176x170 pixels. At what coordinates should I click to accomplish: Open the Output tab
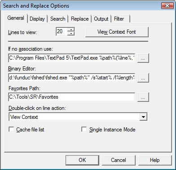click(101, 19)
